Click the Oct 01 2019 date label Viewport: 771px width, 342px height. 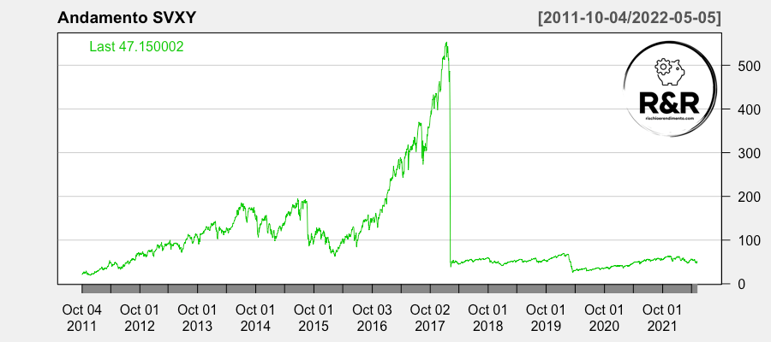pos(546,317)
